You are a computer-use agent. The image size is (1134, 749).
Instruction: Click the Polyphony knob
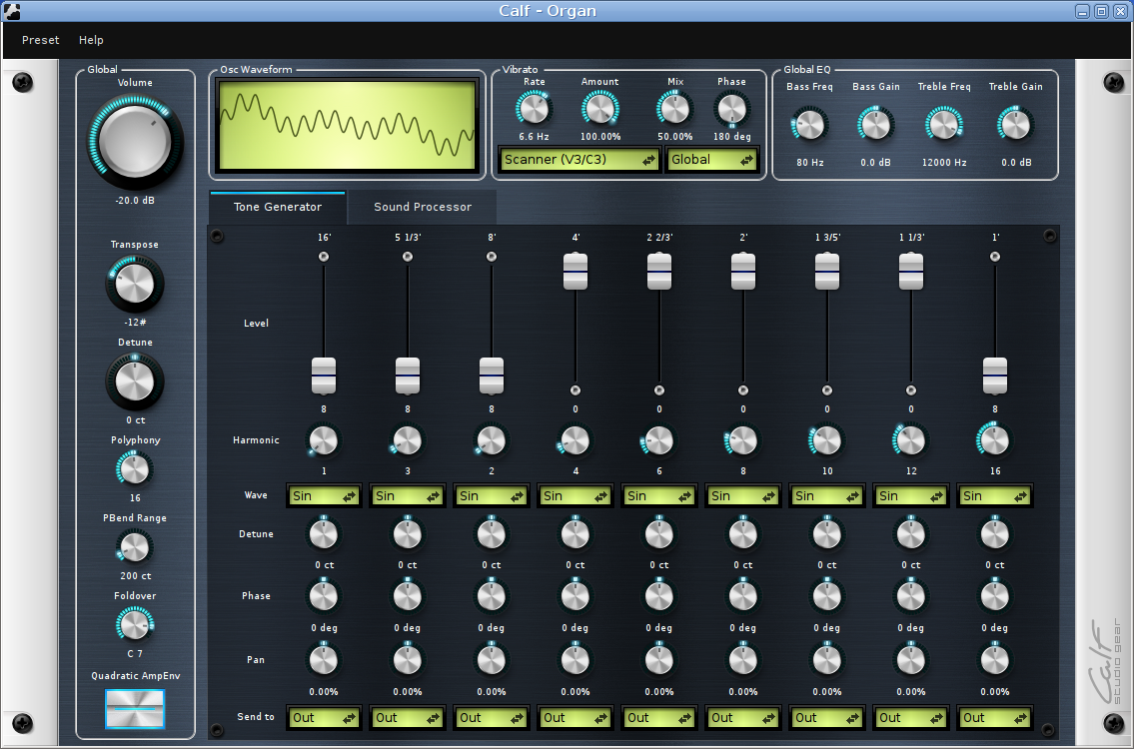[x=135, y=469]
